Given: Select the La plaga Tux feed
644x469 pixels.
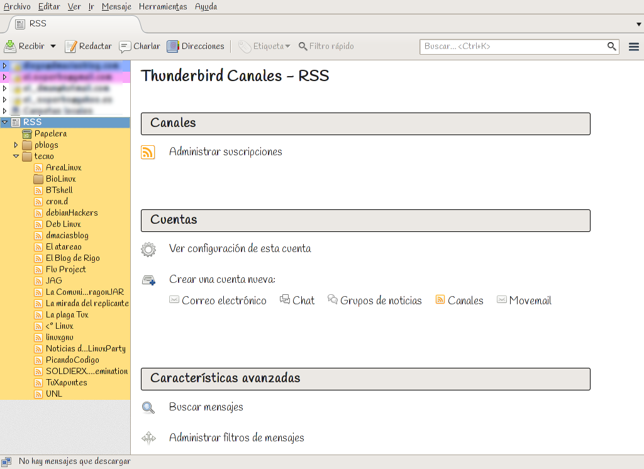Looking at the screenshot, I should point(67,314).
